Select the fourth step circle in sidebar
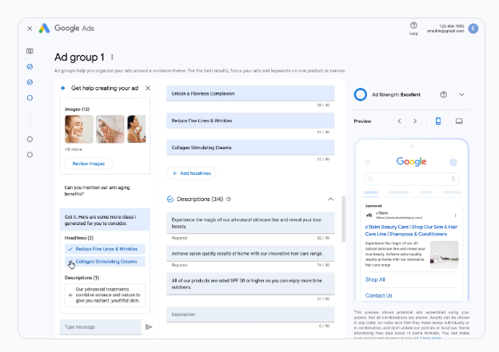 coord(30,139)
